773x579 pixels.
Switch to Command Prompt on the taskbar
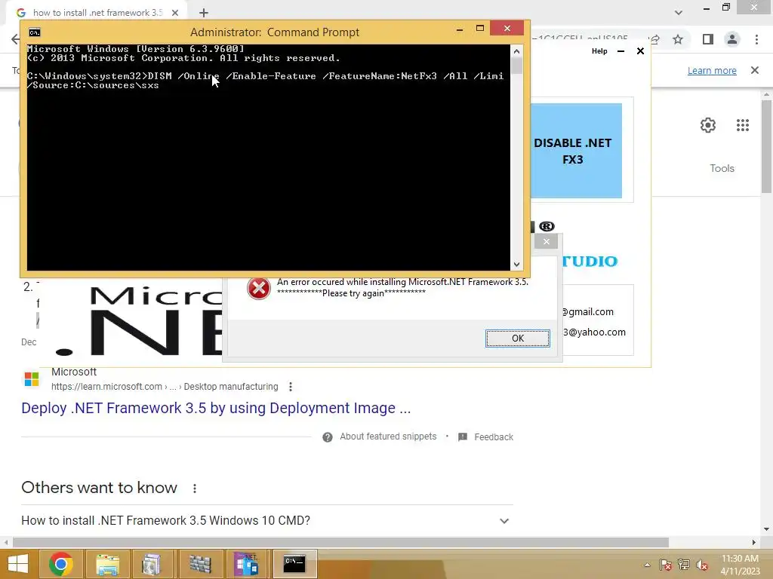click(294, 564)
